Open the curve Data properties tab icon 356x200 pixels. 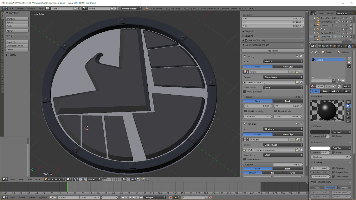346,46
